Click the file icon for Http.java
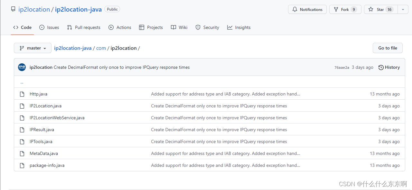The image size is (412, 190). [x=22, y=94]
